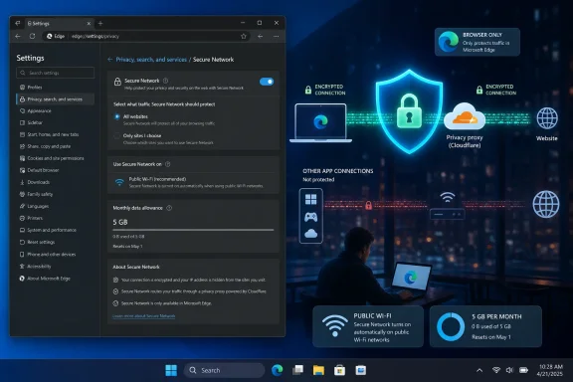Image resolution: width=573 pixels, height=382 pixels.
Task: Click the taskbar volume speaker icon
Action: [x=509, y=370]
